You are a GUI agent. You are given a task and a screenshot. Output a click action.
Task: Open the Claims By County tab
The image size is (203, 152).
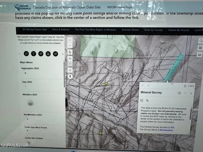[x=179, y=30]
